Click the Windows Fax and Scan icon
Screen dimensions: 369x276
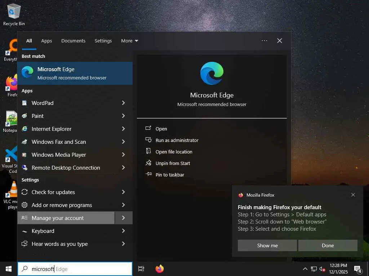coord(25,142)
